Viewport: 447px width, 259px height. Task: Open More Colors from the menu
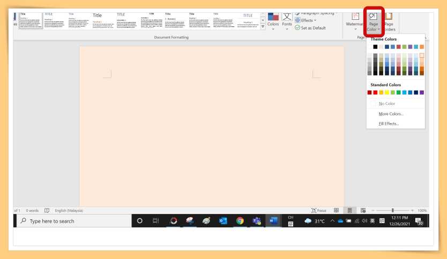(391, 114)
